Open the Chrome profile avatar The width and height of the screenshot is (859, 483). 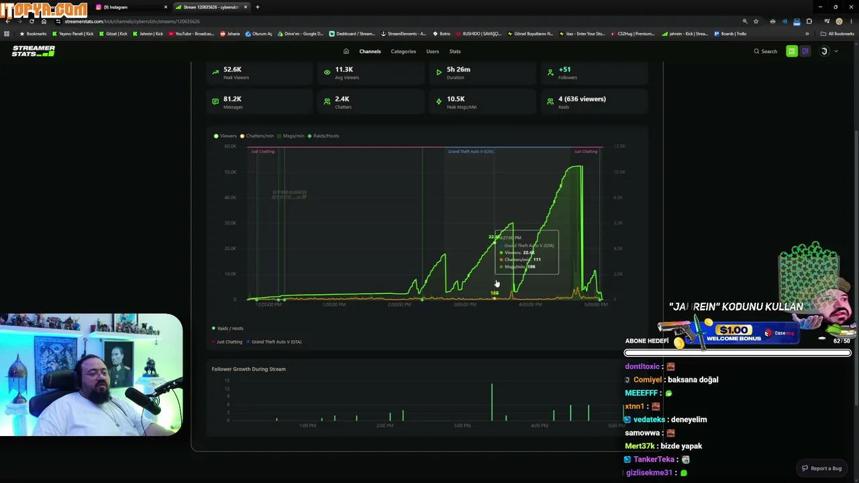point(839,21)
